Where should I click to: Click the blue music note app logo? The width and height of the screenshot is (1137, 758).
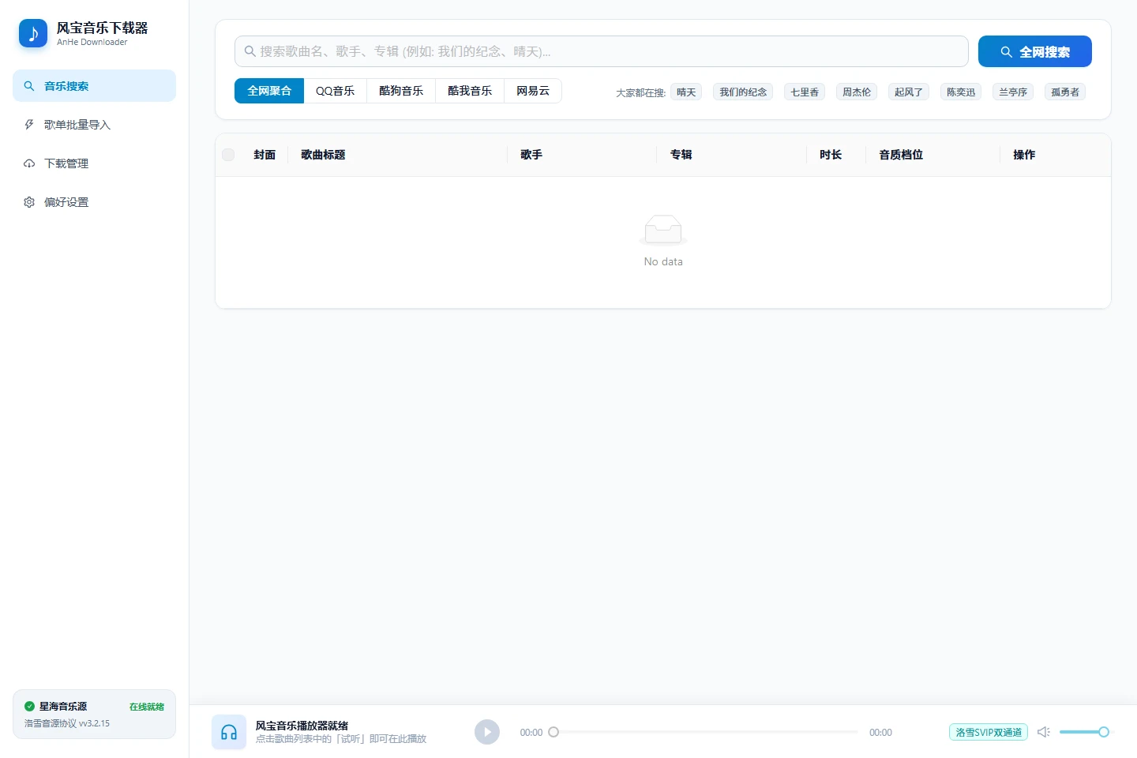coord(33,33)
